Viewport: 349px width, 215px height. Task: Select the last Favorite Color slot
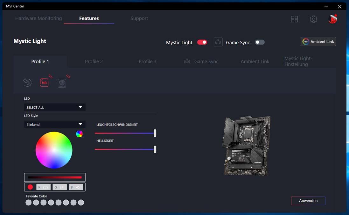[81, 203]
